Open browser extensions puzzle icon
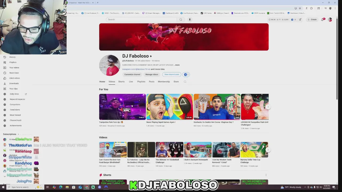342x192 pixels. point(311,8)
